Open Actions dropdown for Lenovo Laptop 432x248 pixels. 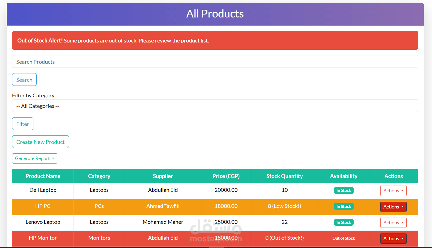click(x=393, y=223)
